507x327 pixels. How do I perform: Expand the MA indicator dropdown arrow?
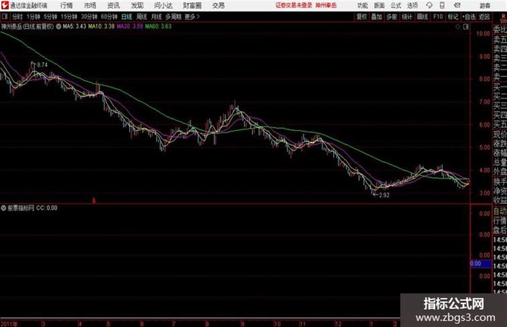pos(58,26)
